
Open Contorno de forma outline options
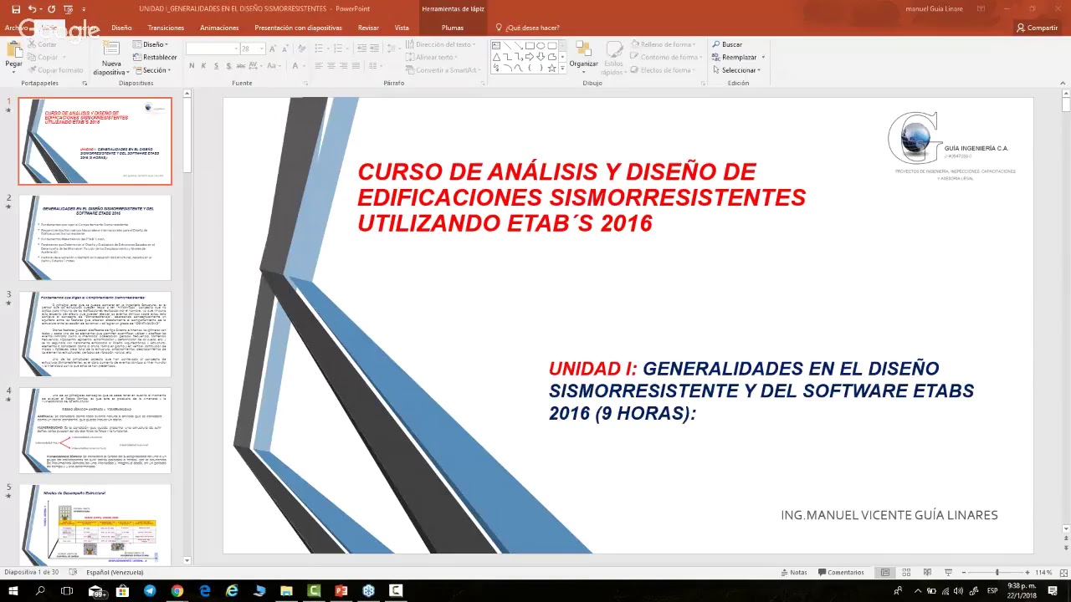pyautogui.click(x=666, y=57)
